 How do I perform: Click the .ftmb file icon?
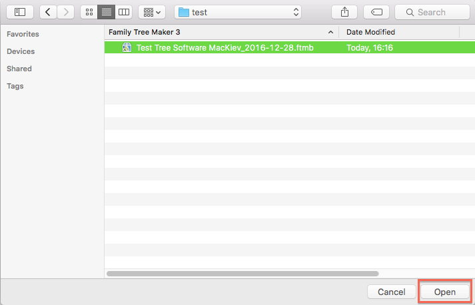[127, 47]
